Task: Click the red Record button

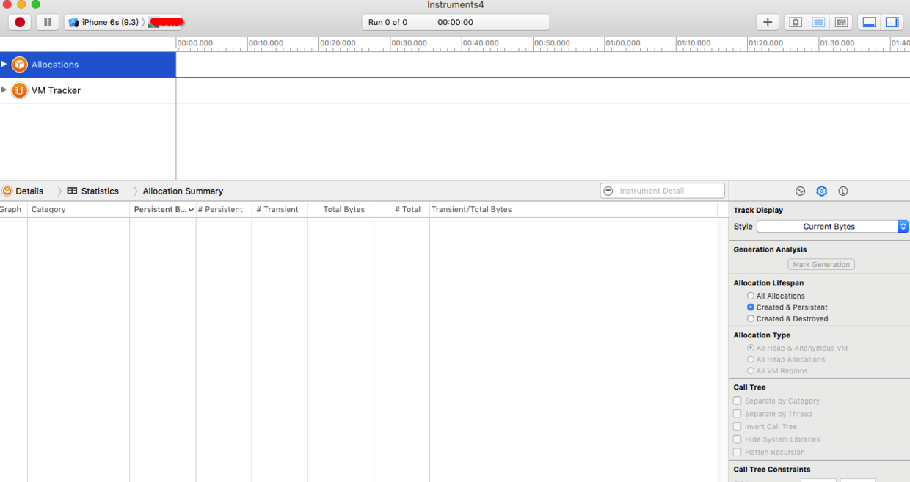Action: pos(20,22)
